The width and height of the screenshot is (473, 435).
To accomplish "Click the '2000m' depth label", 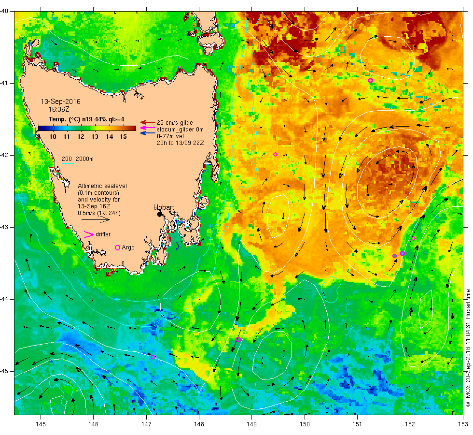I will (84, 159).
